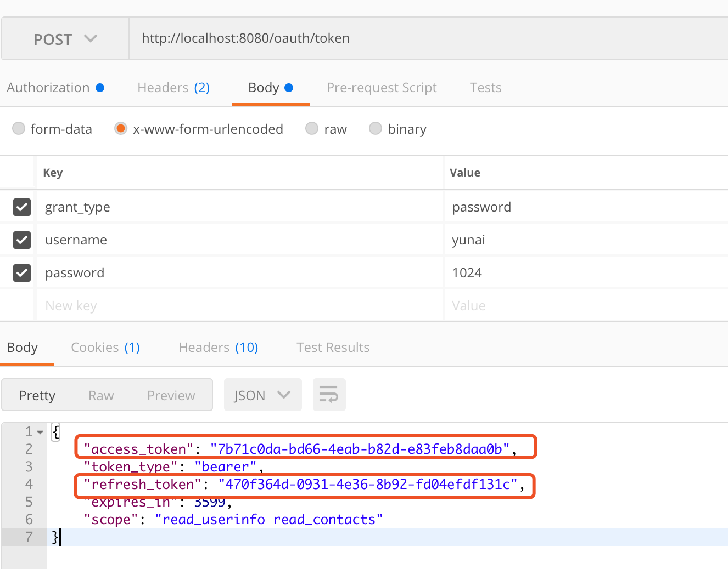Collapse JSON object using line 1 fold arrow
The height and width of the screenshot is (569, 728).
[x=40, y=433]
